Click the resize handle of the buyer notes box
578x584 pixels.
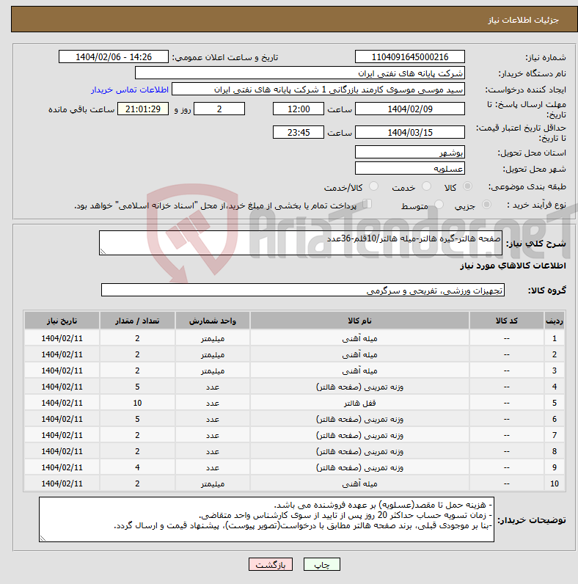coord(43,539)
